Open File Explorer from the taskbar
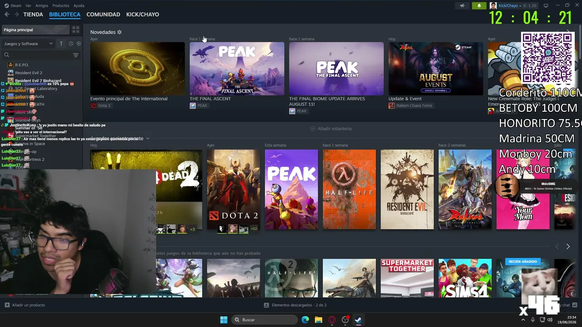Viewport: 582px width, 327px height. (318, 320)
